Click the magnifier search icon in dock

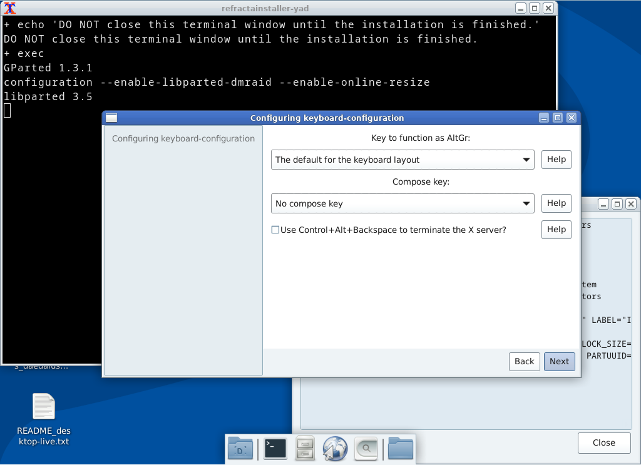click(x=366, y=448)
